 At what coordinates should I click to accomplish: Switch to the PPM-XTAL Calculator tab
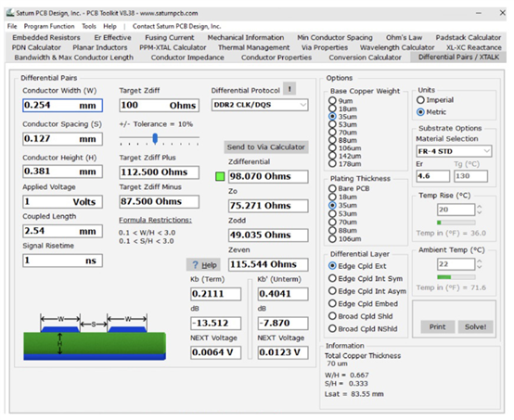(x=173, y=47)
